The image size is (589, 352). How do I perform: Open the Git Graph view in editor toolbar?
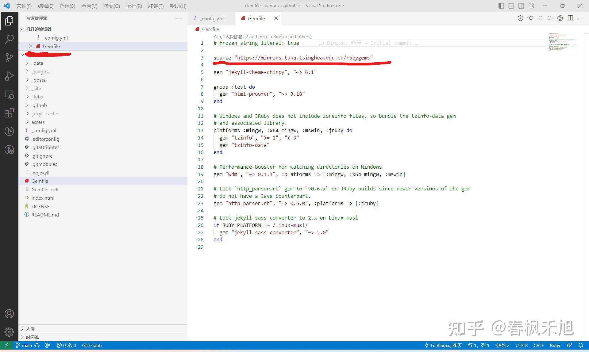pyautogui.click(x=560, y=18)
